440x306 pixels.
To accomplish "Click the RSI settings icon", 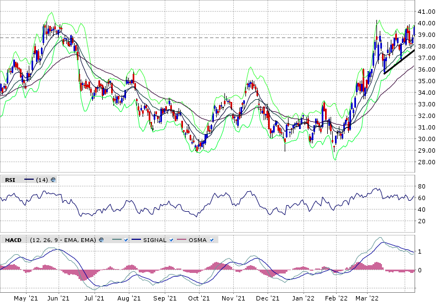I will 53,180.
